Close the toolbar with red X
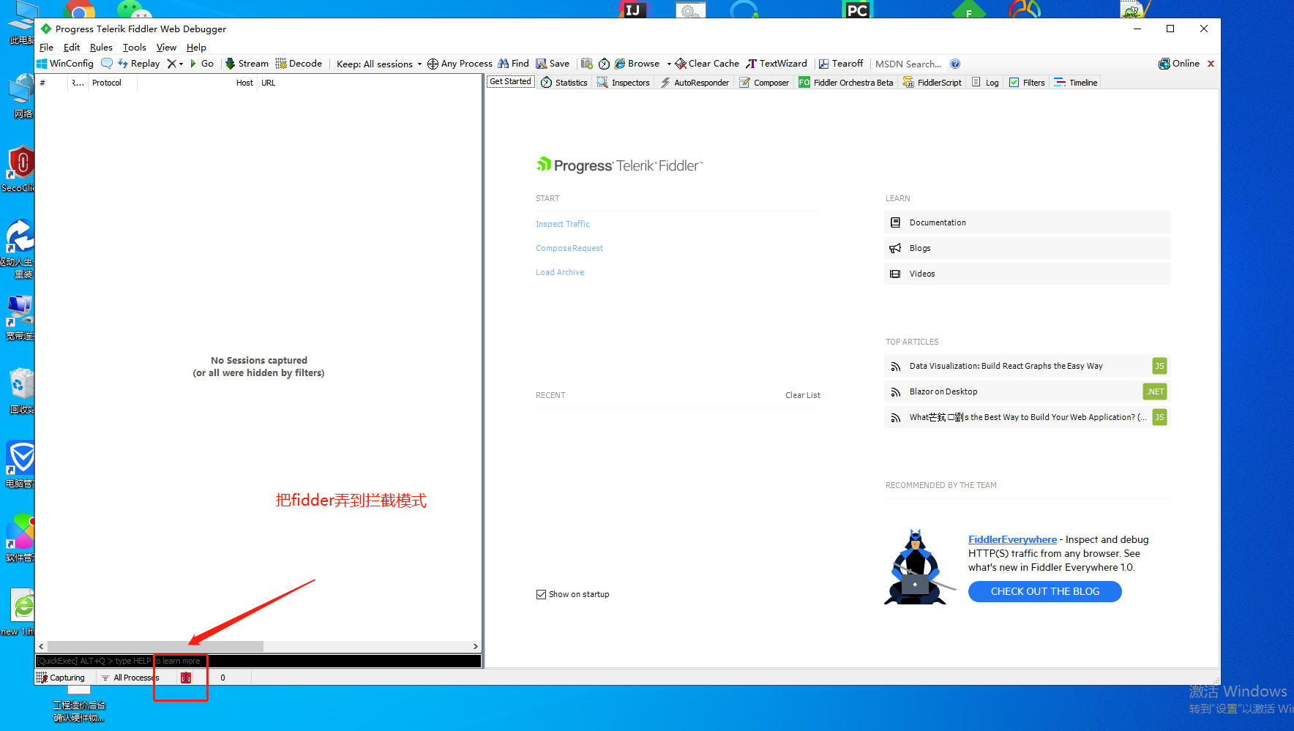The height and width of the screenshot is (731, 1294). [1211, 64]
